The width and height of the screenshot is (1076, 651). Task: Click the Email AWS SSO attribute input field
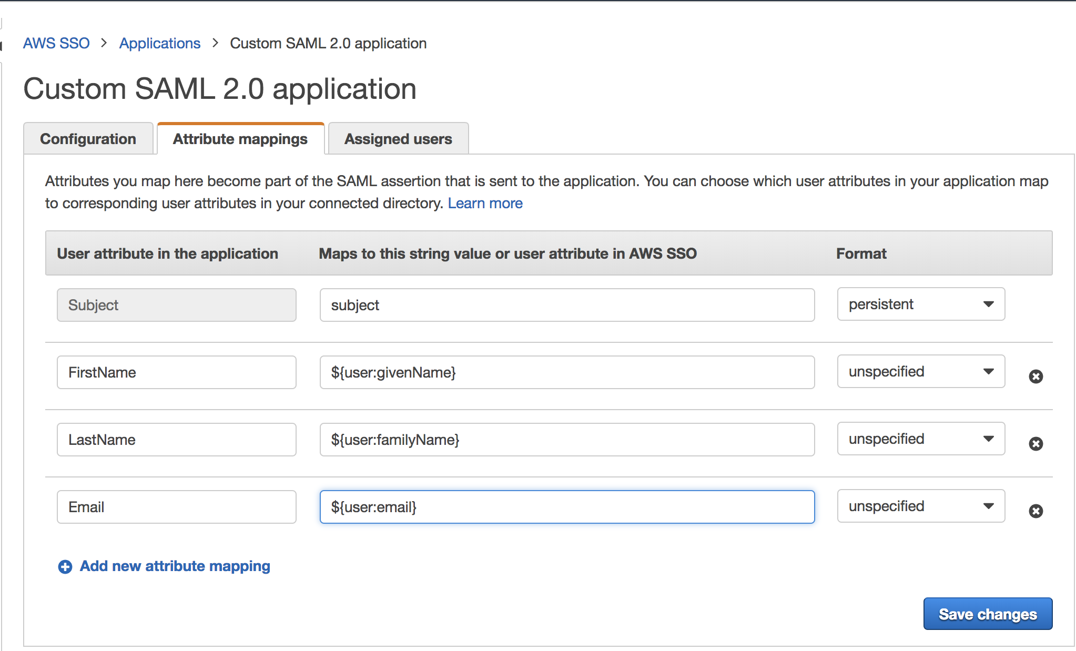click(x=566, y=506)
